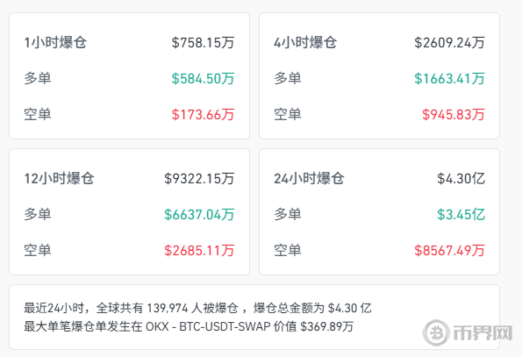Click the $9322.15万 twelve-hour total
The width and height of the screenshot is (522, 357).
coord(199,178)
